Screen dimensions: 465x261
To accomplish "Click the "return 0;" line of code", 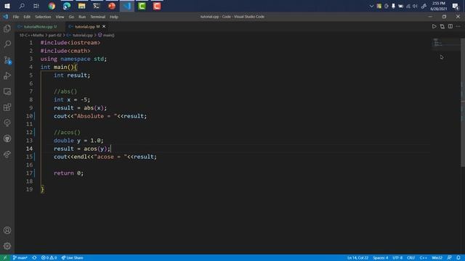I will pos(68,173).
